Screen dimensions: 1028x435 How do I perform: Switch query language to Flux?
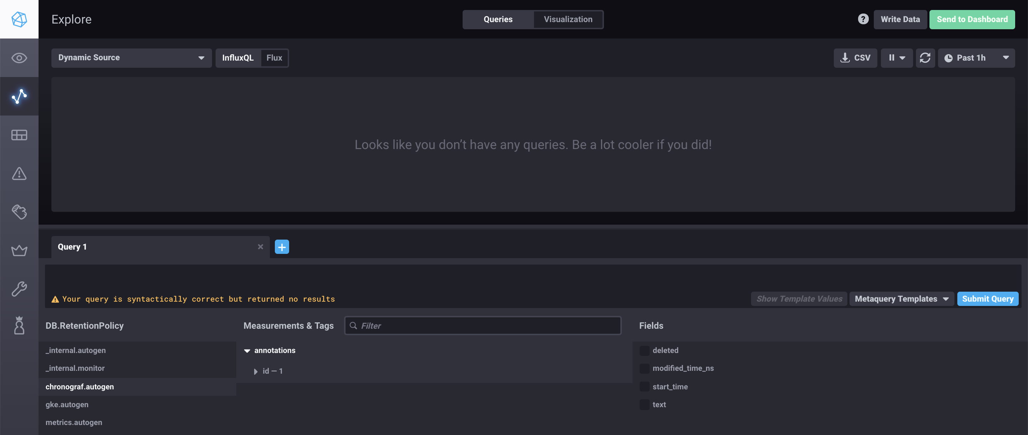(274, 58)
